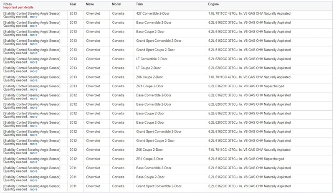The image size is (334, 193).
Task: Click 'more' in the 2012 ZR1 Coupe row
Action: point(33,163)
